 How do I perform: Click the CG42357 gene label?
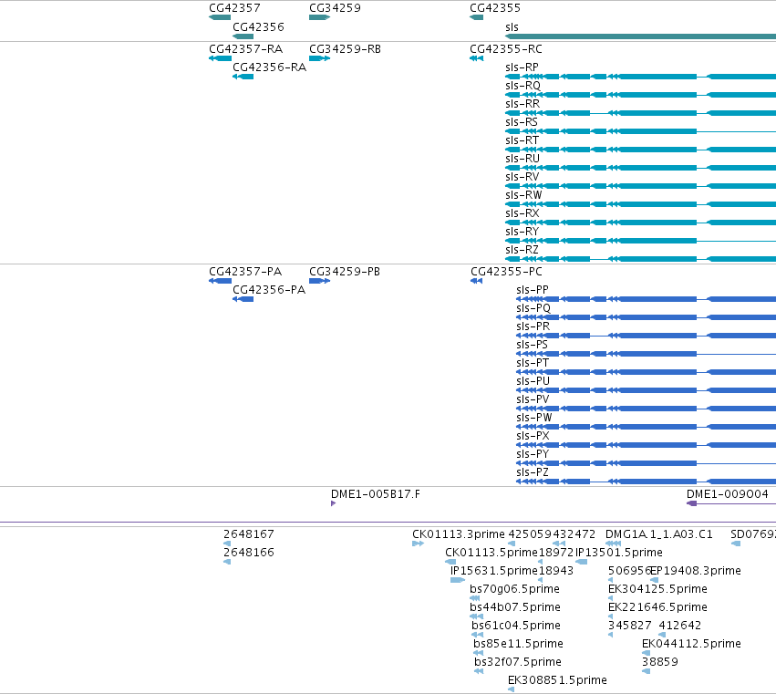(x=234, y=8)
